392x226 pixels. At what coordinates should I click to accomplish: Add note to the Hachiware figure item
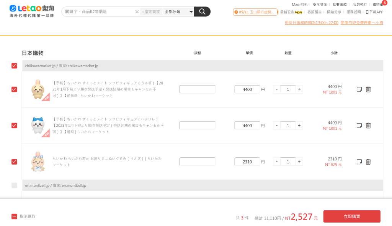[x=359, y=126]
